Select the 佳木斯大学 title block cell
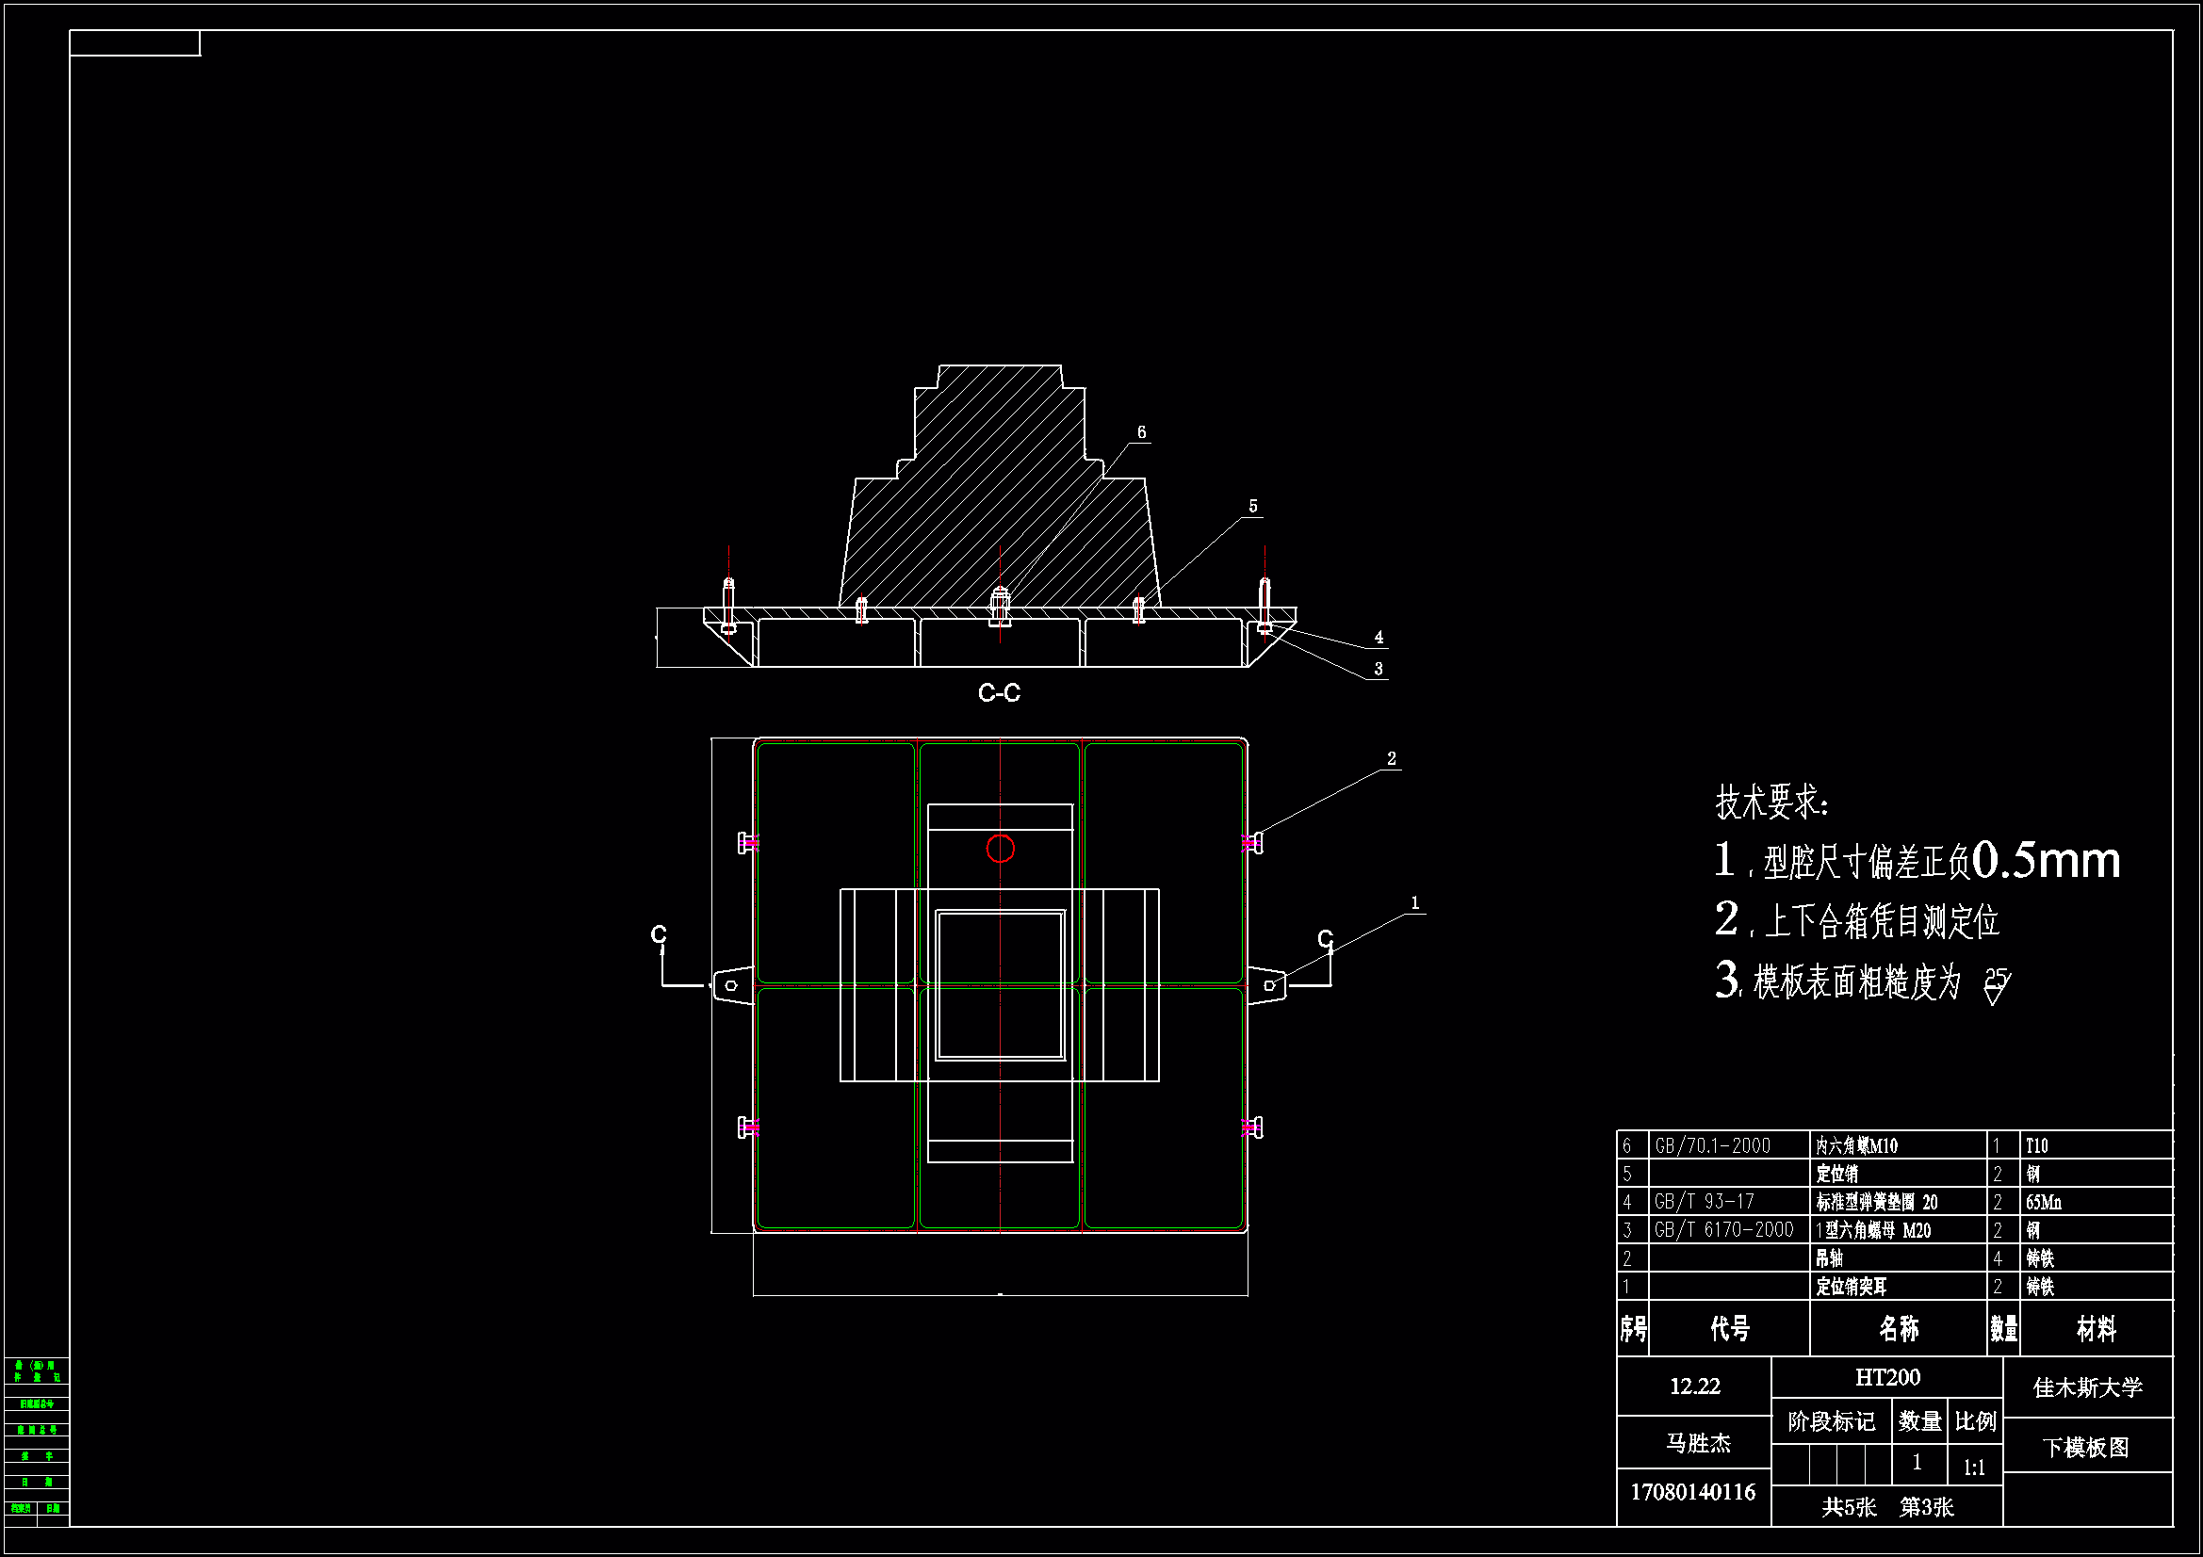Image resolution: width=2203 pixels, height=1557 pixels. coord(2087,1387)
